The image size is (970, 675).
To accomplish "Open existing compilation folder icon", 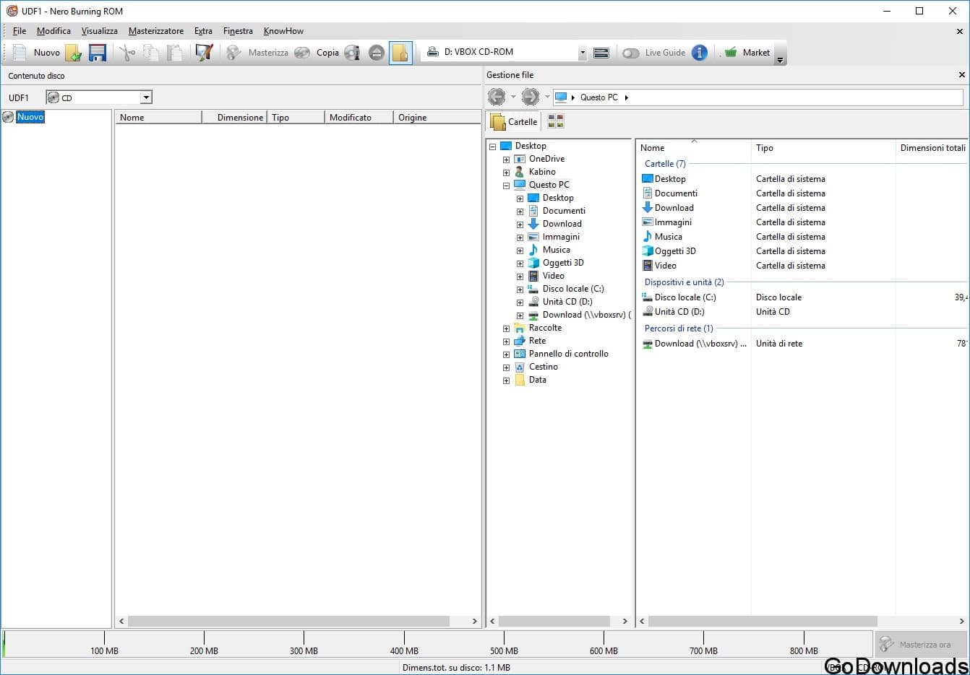I will [x=73, y=53].
